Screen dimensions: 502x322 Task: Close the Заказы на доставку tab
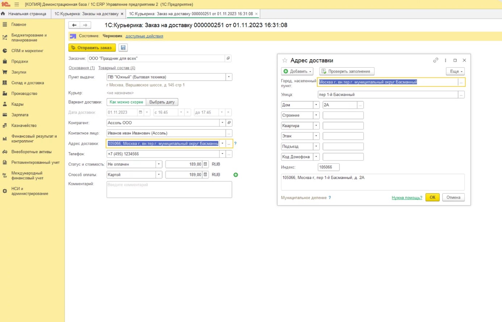coord(122,14)
